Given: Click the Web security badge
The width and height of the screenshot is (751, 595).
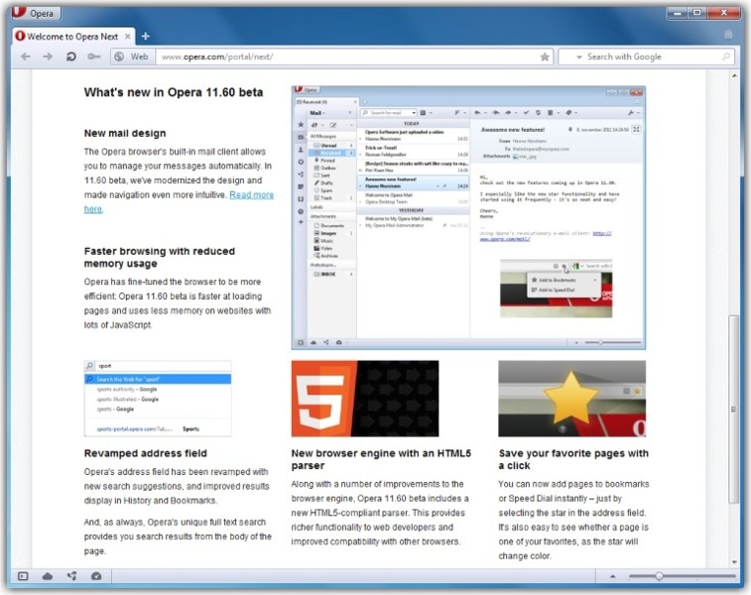Looking at the screenshot, I should click(x=132, y=57).
